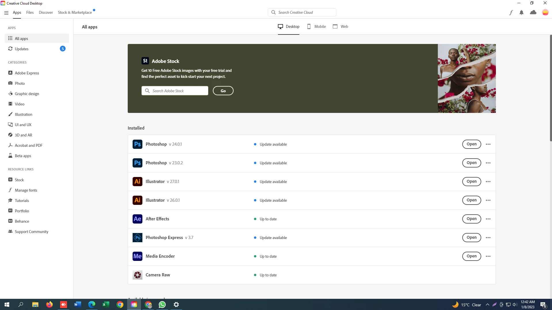Viewport: 552px width, 310px height.
Task: Click the Photoshop v 23.0.2 app icon
Action: pos(137,163)
